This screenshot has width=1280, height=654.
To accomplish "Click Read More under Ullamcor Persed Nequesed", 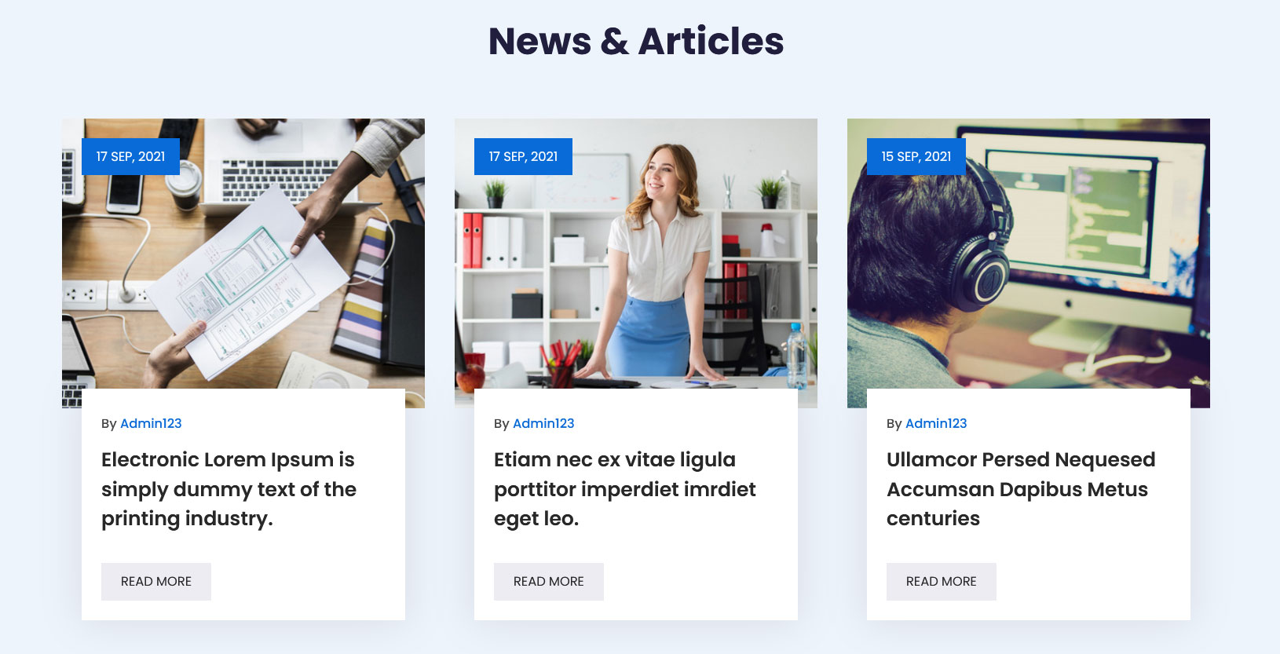I will tap(942, 582).
